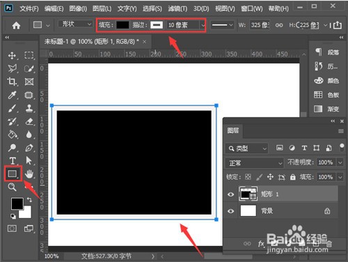Select the Hand tool
This screenshot has width=348, height=262.
[x=29, y=174]
